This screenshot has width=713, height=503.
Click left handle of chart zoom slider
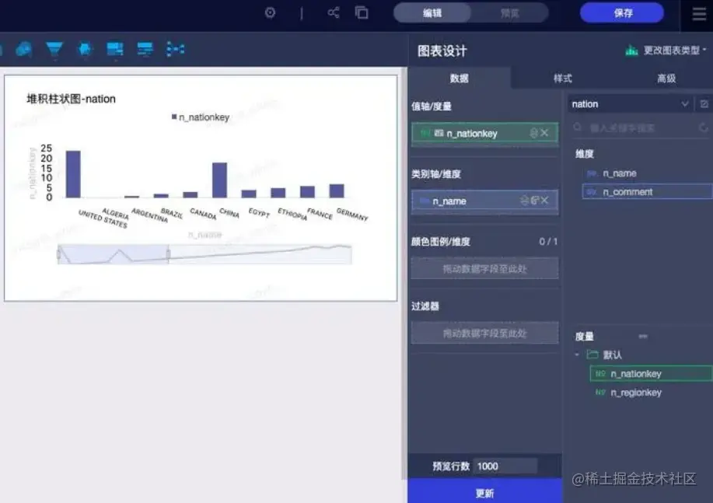point(58,254)
